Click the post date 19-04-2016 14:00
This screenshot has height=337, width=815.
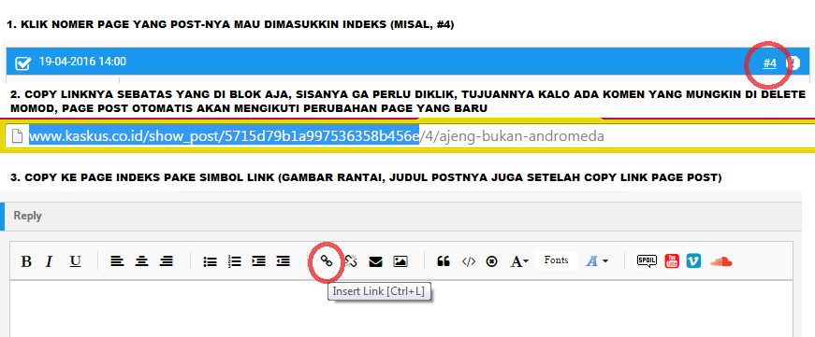tap(82, 62)
